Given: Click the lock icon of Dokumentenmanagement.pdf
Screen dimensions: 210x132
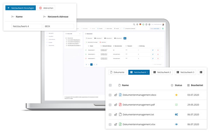Looking at the screenshot, I should pyautogui.click(x=115, y=105).
